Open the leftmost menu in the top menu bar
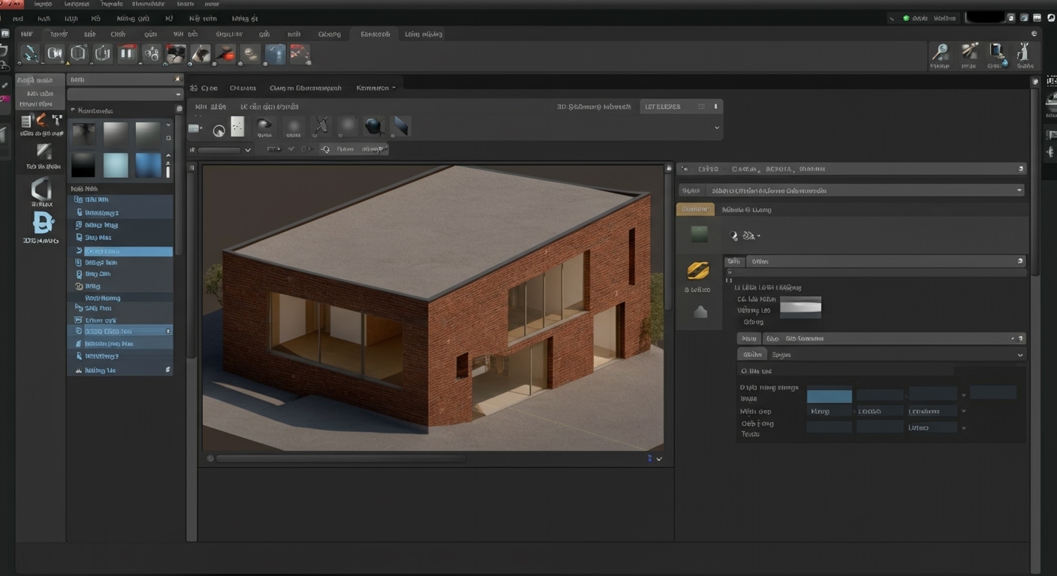This screenshot has width=1057, height=576. [x=17, y=18]
